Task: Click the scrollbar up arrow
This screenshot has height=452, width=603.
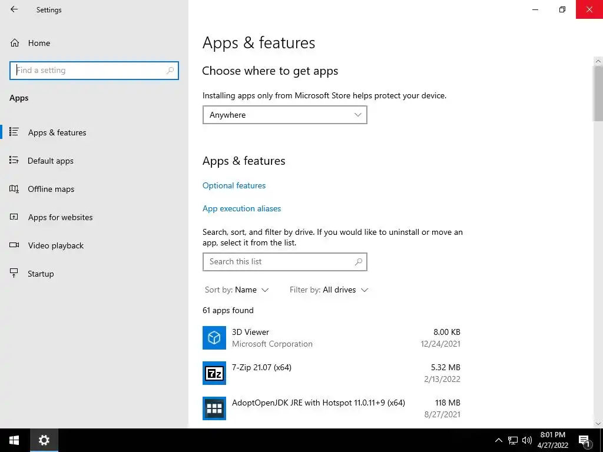Action: coord(598,61)
